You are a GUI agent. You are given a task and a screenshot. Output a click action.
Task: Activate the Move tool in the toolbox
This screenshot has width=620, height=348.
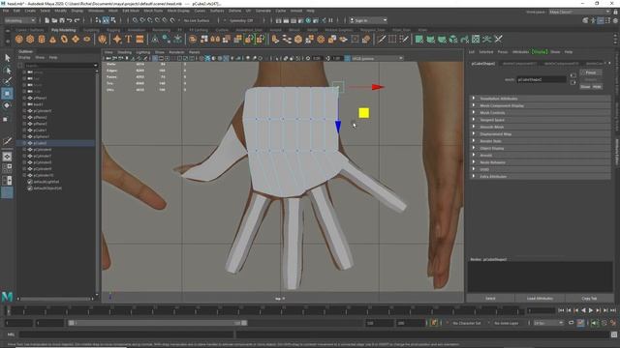7,94
